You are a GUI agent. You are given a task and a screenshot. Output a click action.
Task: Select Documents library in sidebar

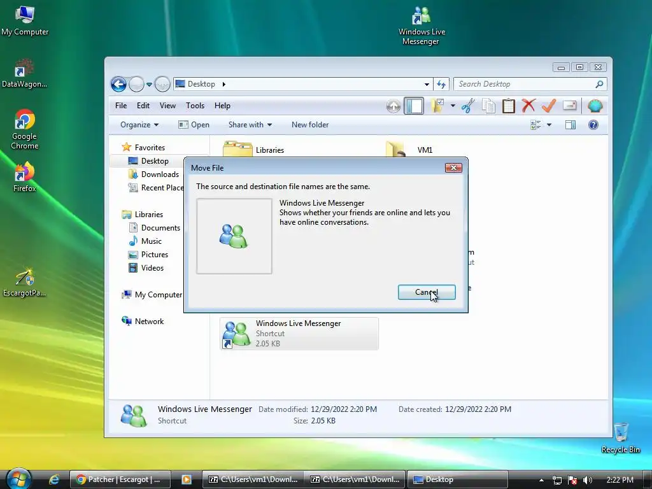pyautogui.click(x=154, y=228)
